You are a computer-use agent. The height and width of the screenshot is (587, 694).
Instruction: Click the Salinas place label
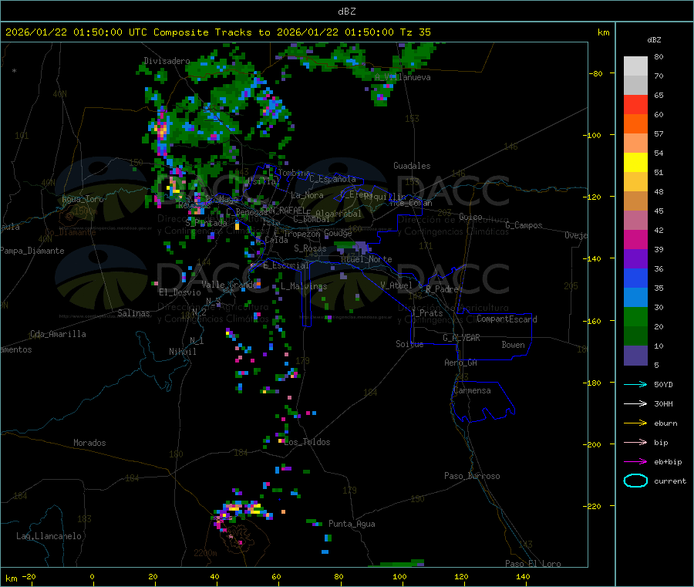coord(133,313)
